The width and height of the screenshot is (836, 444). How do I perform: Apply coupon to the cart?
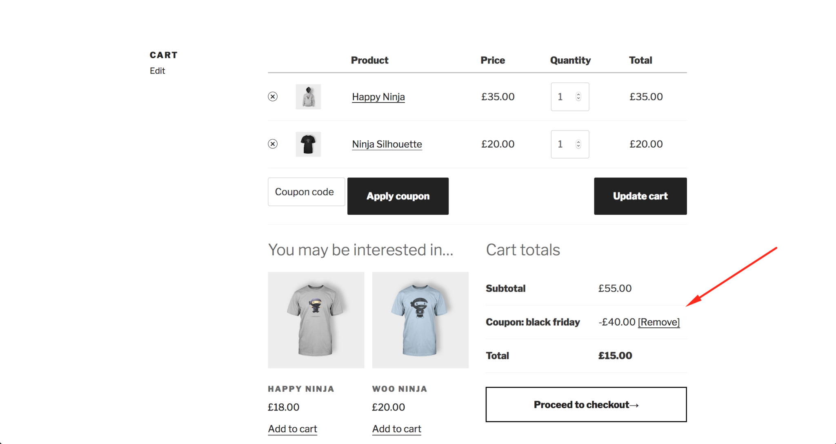coord(398,196)
